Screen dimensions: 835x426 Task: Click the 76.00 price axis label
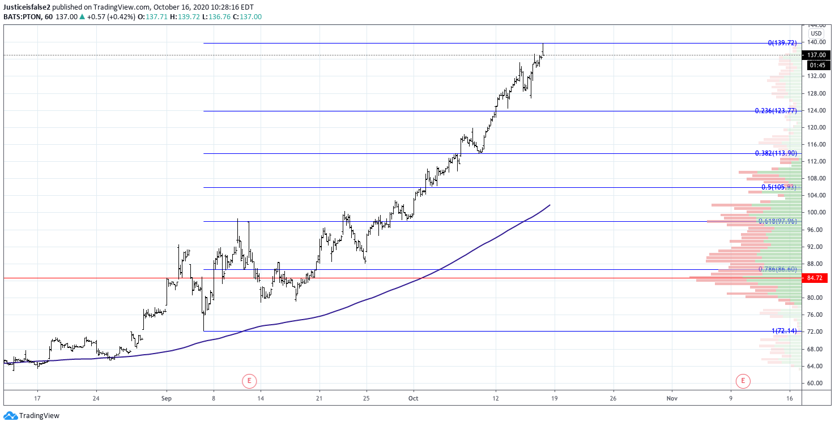coord(816,315)
